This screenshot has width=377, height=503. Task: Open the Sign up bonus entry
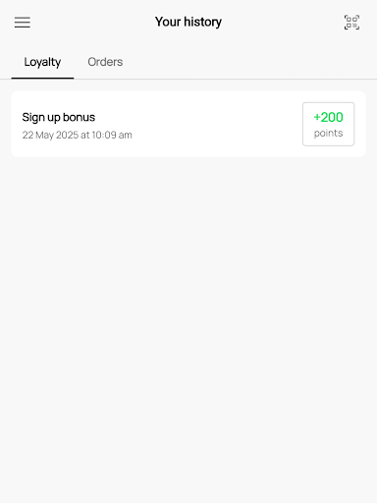pyautogui.click(x=188, y=124)
